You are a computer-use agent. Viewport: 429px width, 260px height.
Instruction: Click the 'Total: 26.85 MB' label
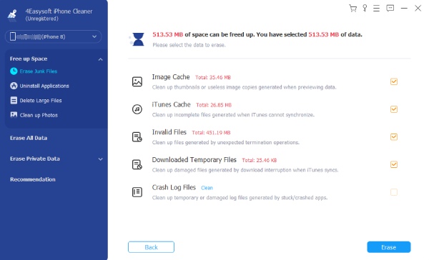pos(214,105)
